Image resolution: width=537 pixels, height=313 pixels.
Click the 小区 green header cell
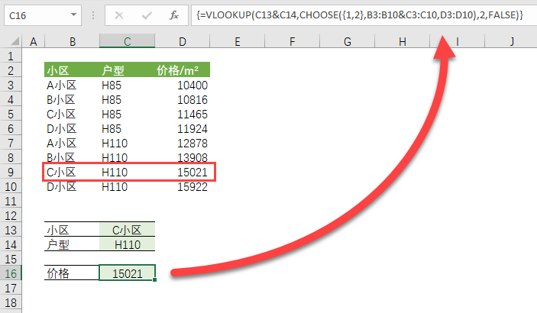[72, 70]
